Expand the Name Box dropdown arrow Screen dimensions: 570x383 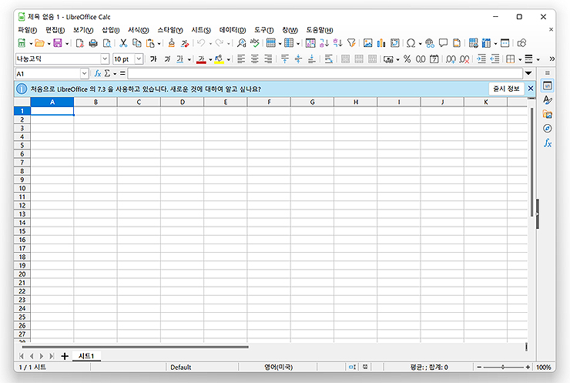tap(84, 73)
